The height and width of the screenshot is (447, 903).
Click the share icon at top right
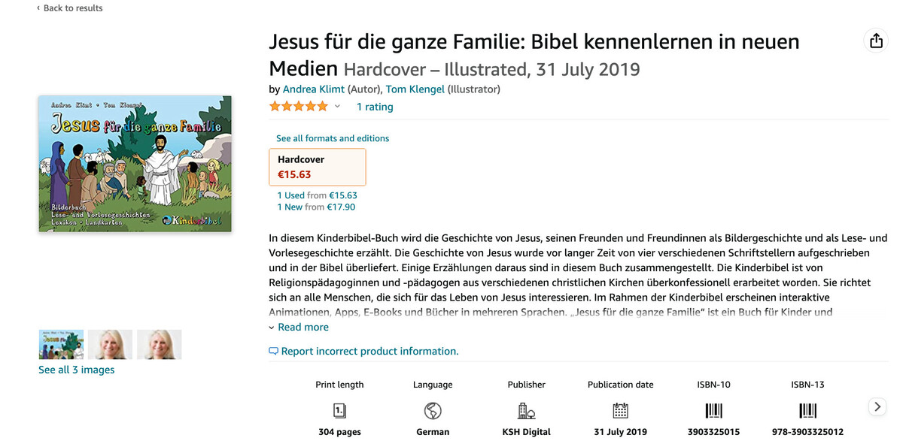click(x=876, y=41)
